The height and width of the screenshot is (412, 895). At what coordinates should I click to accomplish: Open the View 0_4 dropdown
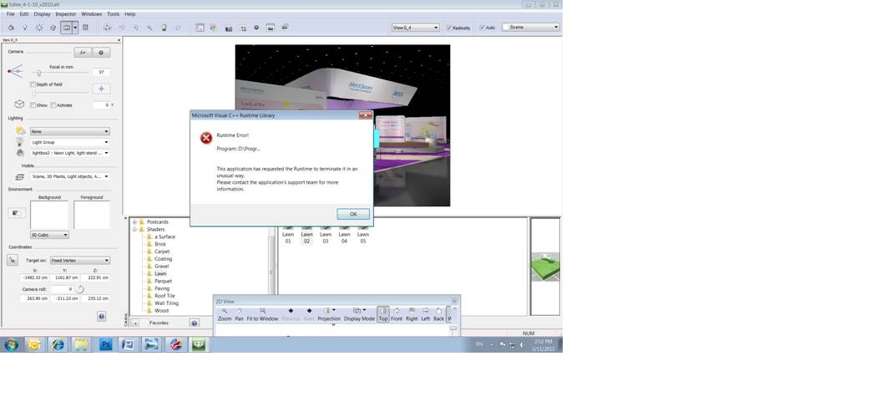pos(415,28)
